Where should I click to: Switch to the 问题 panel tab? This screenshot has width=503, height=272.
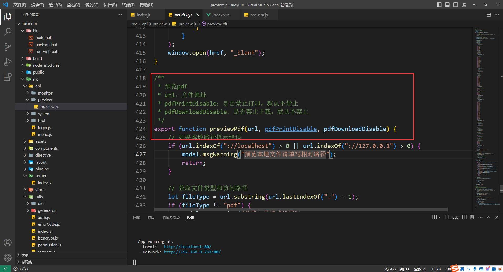[x=137, y=217]
